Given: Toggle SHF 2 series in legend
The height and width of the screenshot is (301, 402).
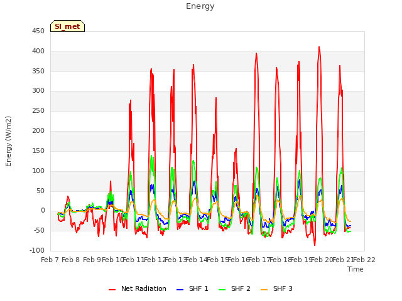Looking at the screenshot, I should click(x=234, y=288).
